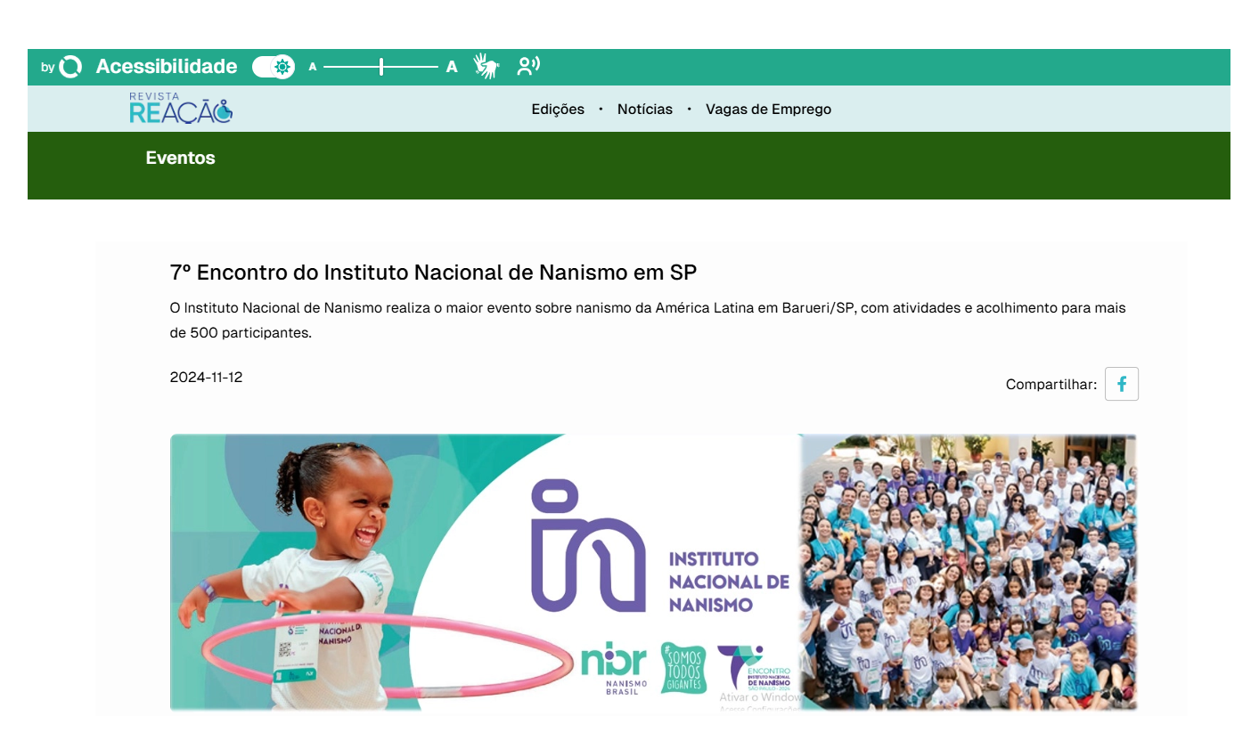Click the group photo in the banner

[x=968, y=572]
